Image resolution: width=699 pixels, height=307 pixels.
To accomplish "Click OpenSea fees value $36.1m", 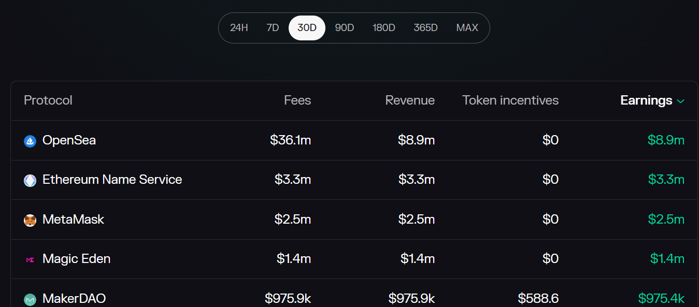I will [290, 140].
